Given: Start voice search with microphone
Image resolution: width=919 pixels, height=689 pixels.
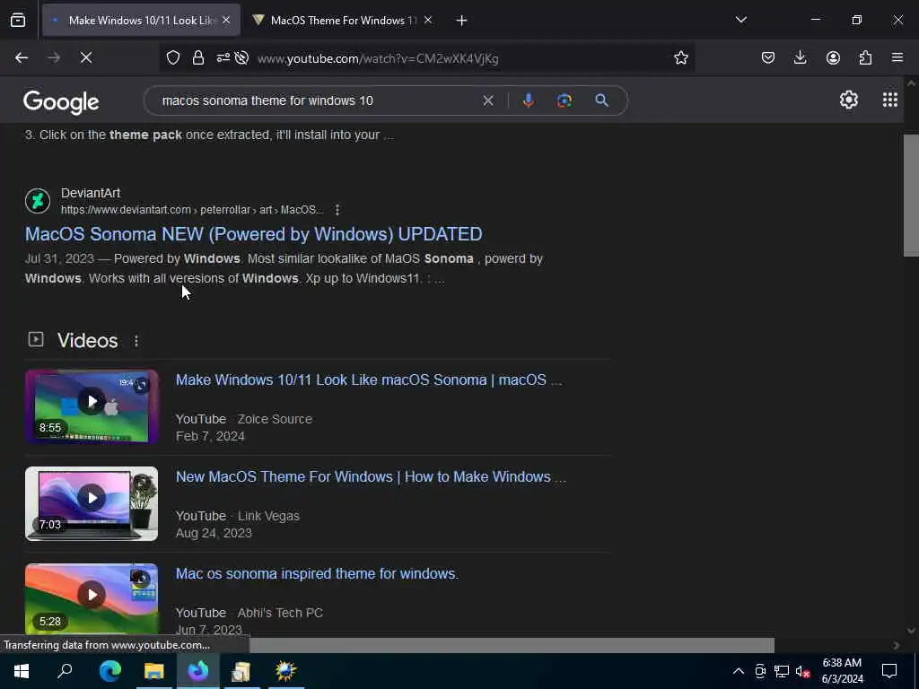Looking at the screenshot, I should coord(528,100).
